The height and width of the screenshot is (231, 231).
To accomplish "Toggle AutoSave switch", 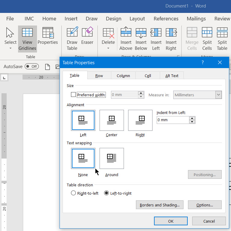I will pyautogui.click(x=32, y=66).
